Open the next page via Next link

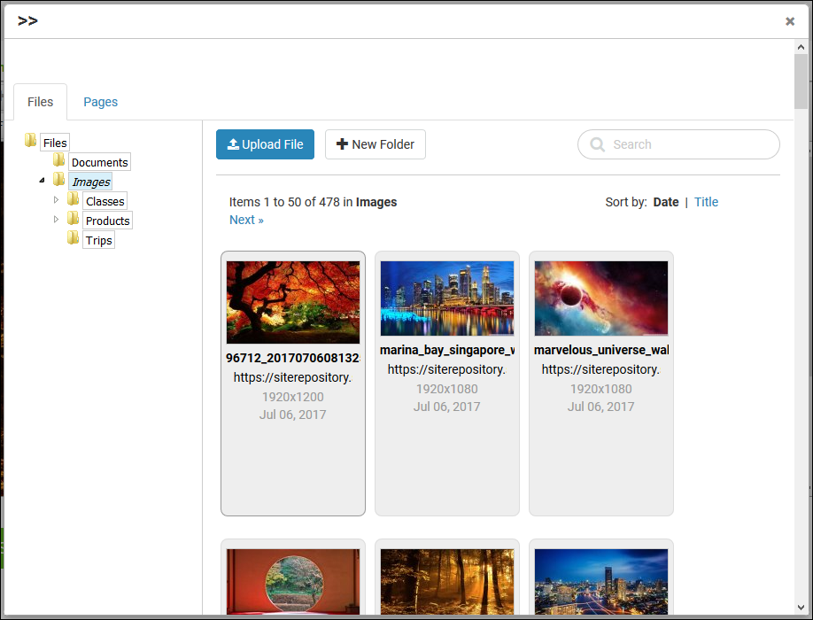click(x=245, y=219)
